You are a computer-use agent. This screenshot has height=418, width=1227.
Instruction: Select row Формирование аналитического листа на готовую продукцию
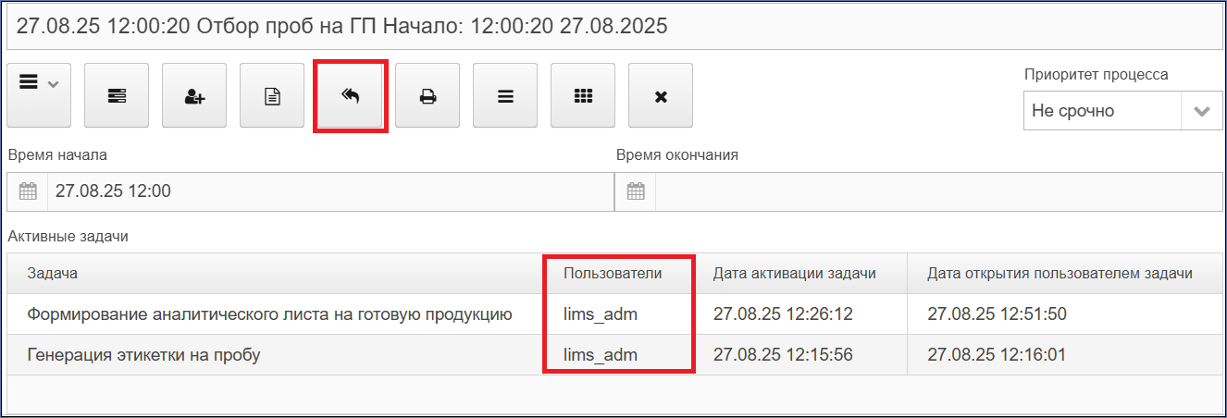(614, 314)
